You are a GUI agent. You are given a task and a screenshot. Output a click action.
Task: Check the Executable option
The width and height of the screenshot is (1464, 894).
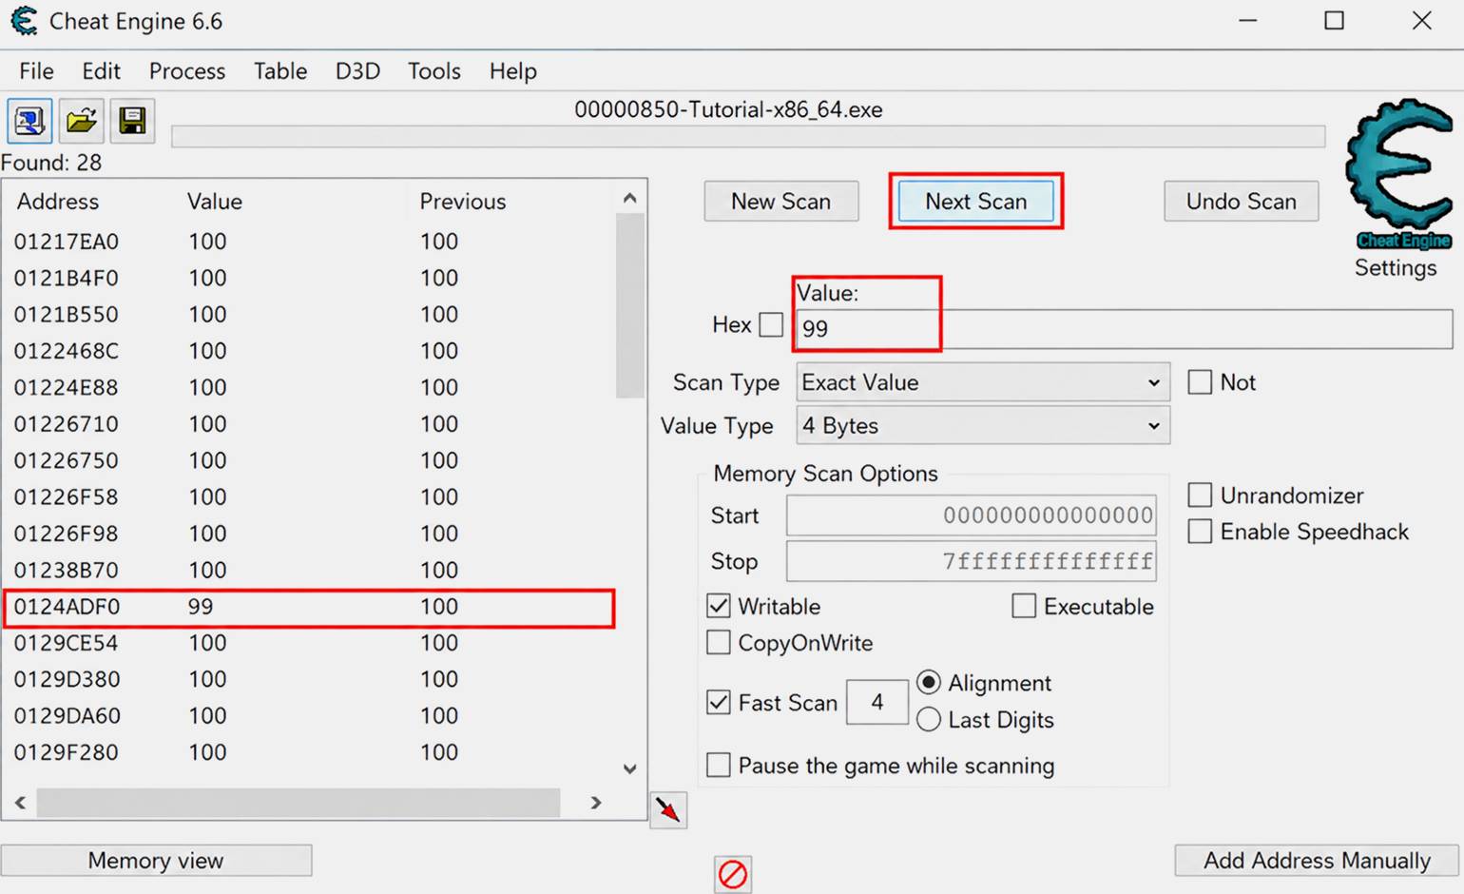point(1024,606)
